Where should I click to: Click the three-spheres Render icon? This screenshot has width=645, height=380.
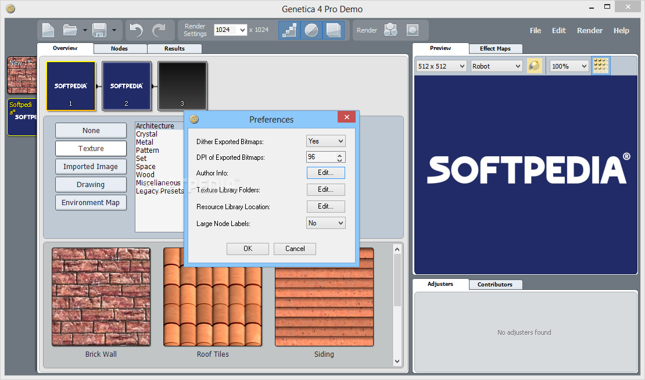pos(390,30)
